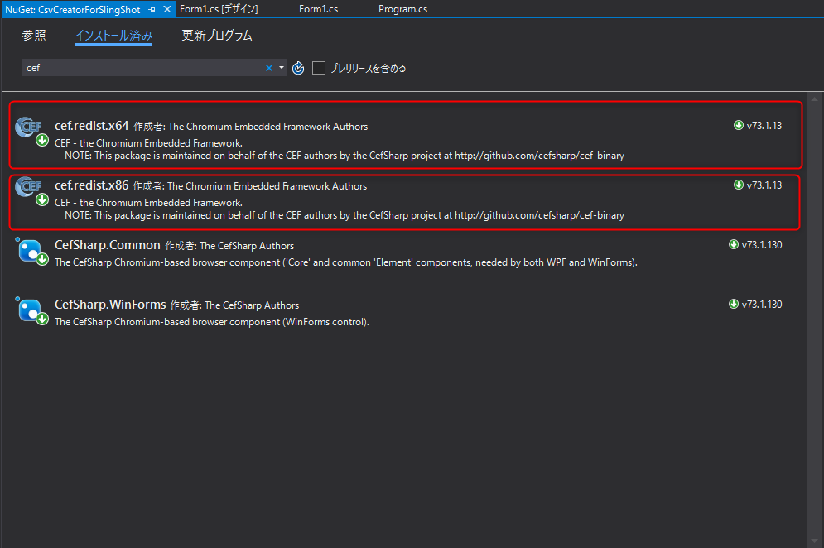Click the CefSharp.Common package icon
The height and width of the screenshot is (548, 824).
pos(30,250)
